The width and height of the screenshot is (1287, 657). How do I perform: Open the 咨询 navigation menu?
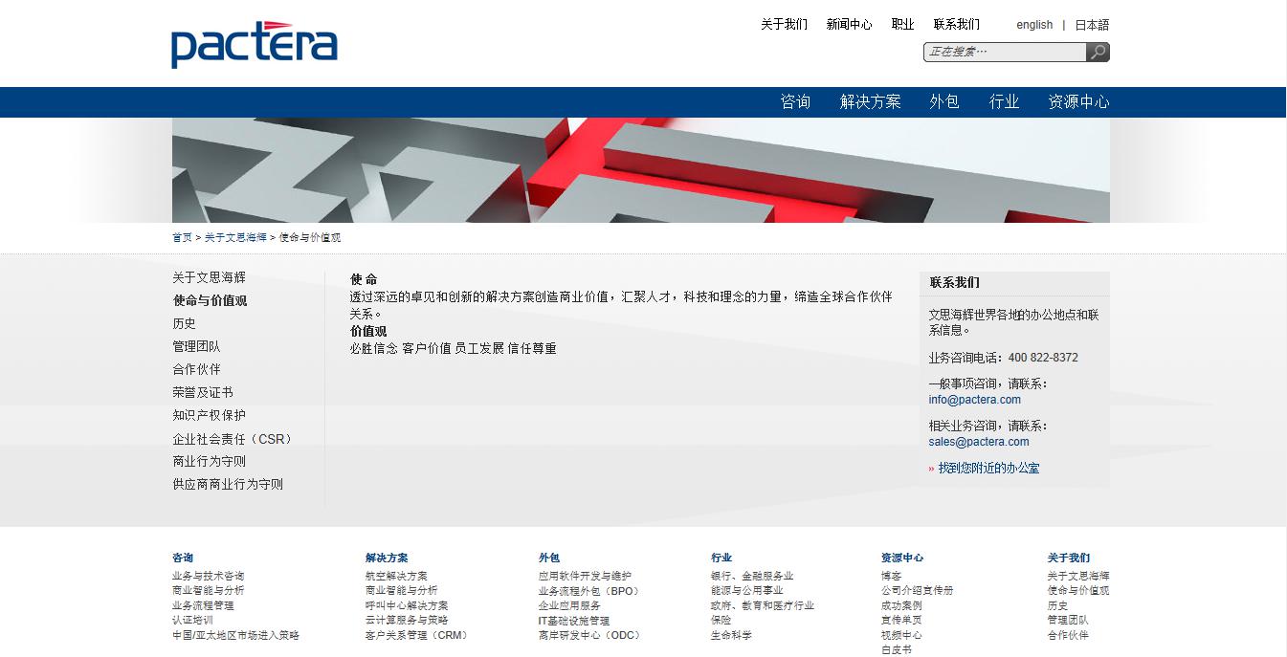(x=797, y=100)
